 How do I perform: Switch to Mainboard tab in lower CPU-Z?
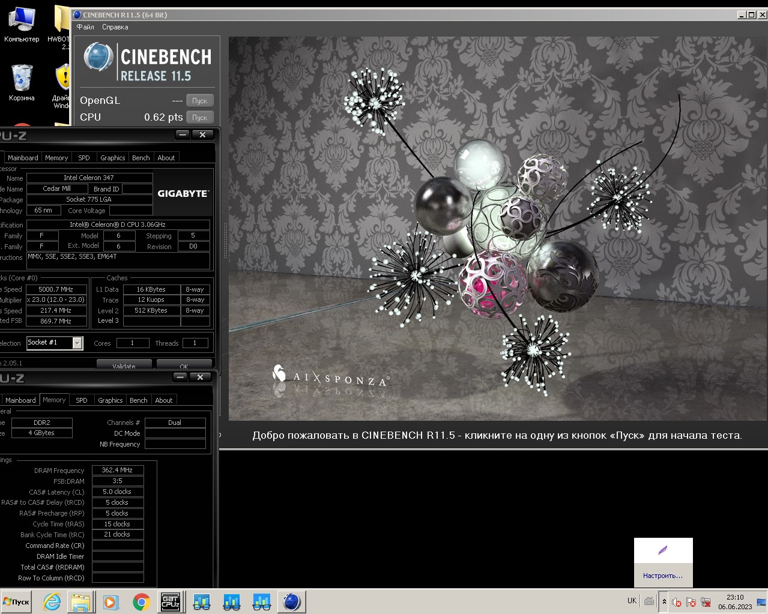coord(20,400)
